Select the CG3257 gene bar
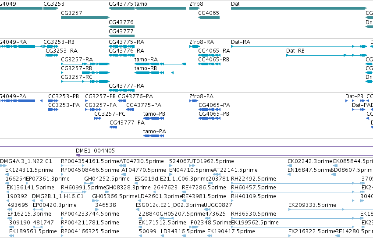373x238 pixels. pyautogui.click(x=85, y=18)
